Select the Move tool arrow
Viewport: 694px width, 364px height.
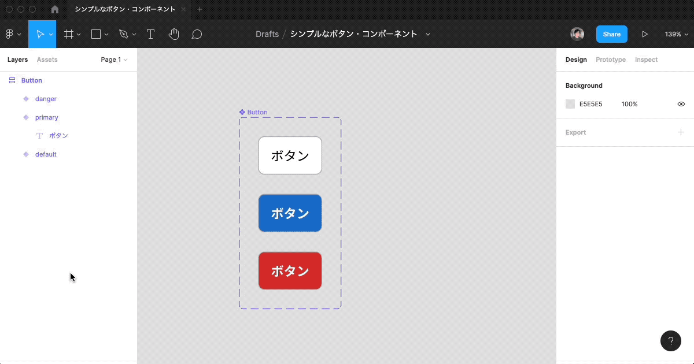tap(40, 34)
